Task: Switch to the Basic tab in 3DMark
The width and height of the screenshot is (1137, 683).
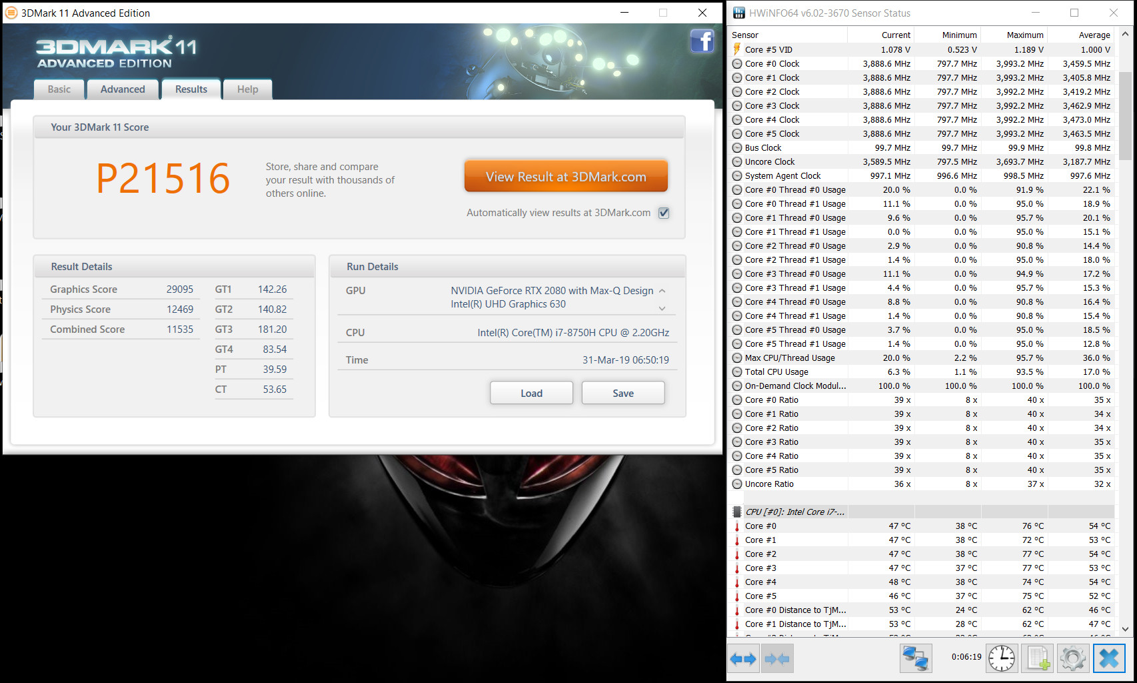Action: [x=59, y=89]
